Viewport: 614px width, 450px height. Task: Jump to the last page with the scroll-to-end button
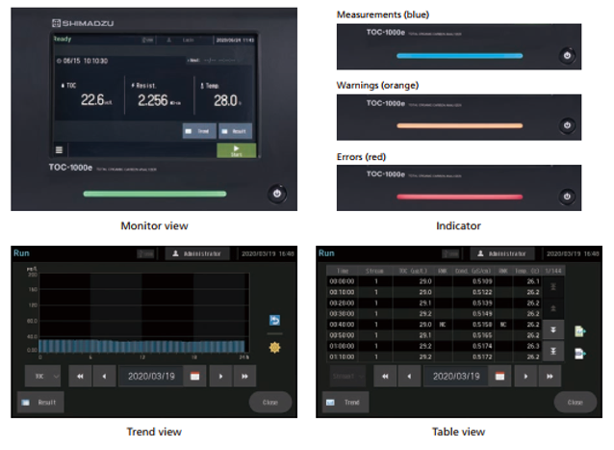(x=553, y=351)
